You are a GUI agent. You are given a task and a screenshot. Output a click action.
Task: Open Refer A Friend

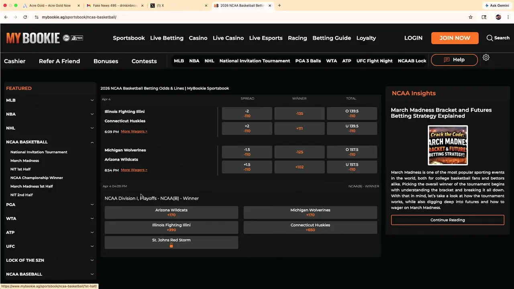click(x=59, y=61)
